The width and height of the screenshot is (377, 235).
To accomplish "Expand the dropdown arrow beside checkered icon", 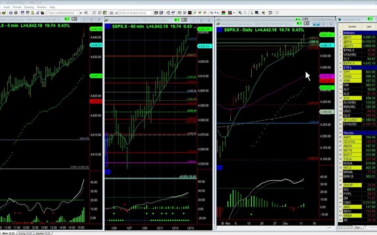I will point(234,13).
